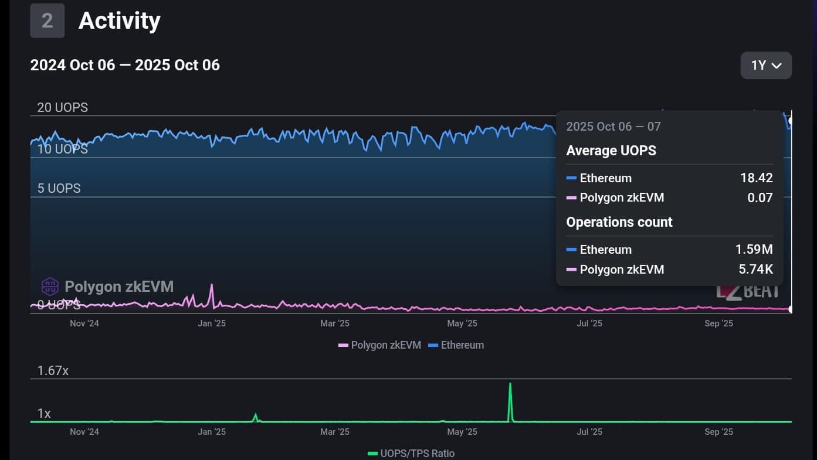Image resolution: width=817 pixels, height=460 pixels.
Task: Click the L2BEAT watermark logo
Action: click(748, 291)
